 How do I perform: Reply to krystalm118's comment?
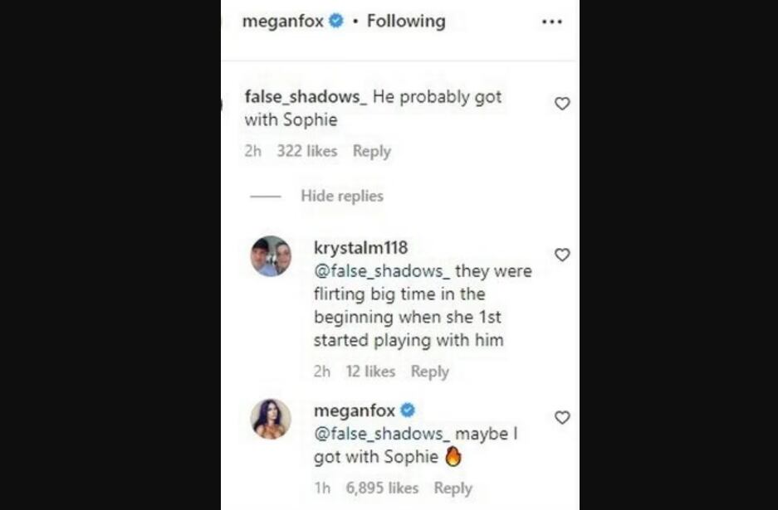click(x=429, y=372)
